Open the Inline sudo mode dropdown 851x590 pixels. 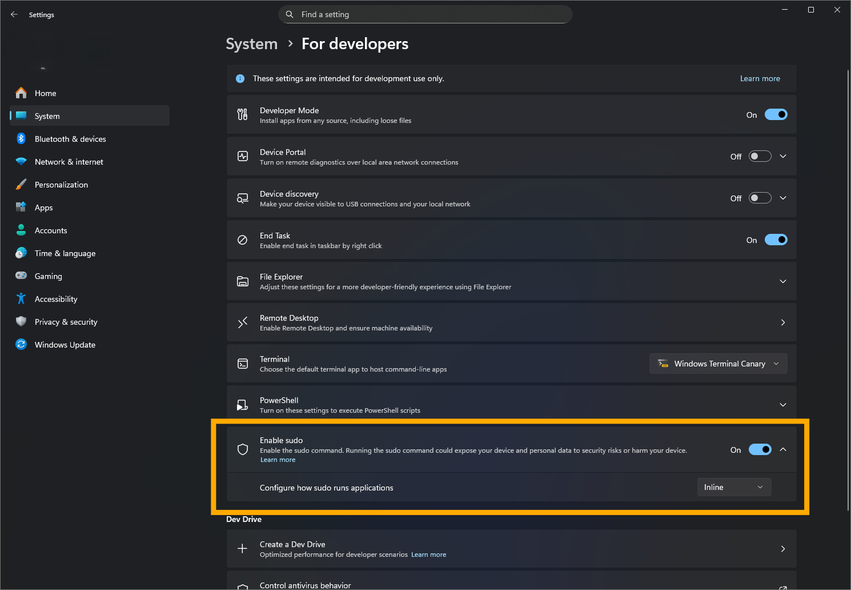[x=734, y=487]
